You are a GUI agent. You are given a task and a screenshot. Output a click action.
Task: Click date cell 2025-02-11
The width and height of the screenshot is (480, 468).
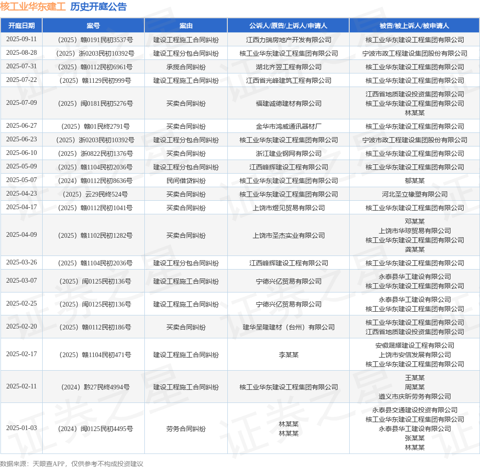point(22,386)
